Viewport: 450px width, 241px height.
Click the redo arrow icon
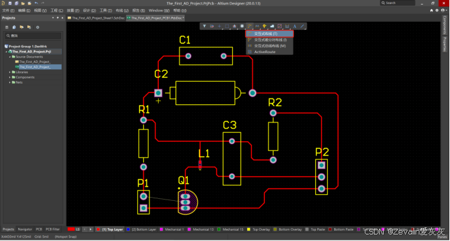(x=43, y=3)
